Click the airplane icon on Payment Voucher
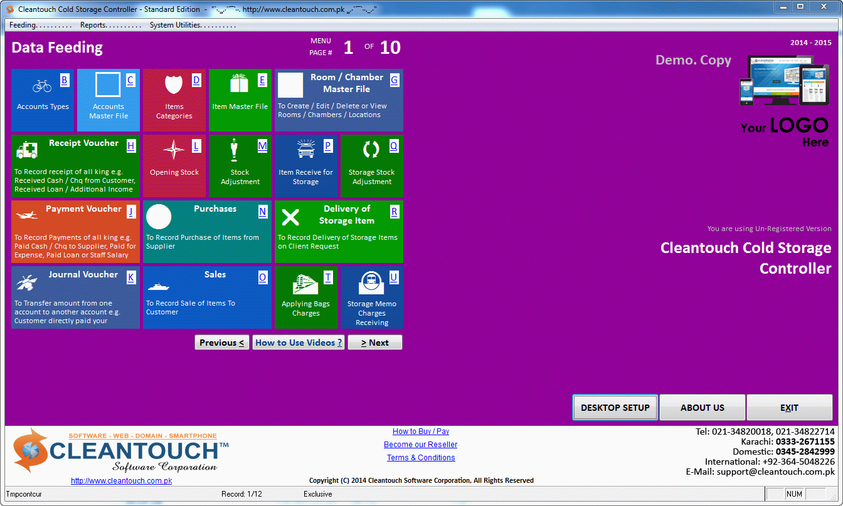The height and width of the screenshot is (506, 843). (27, 215)
